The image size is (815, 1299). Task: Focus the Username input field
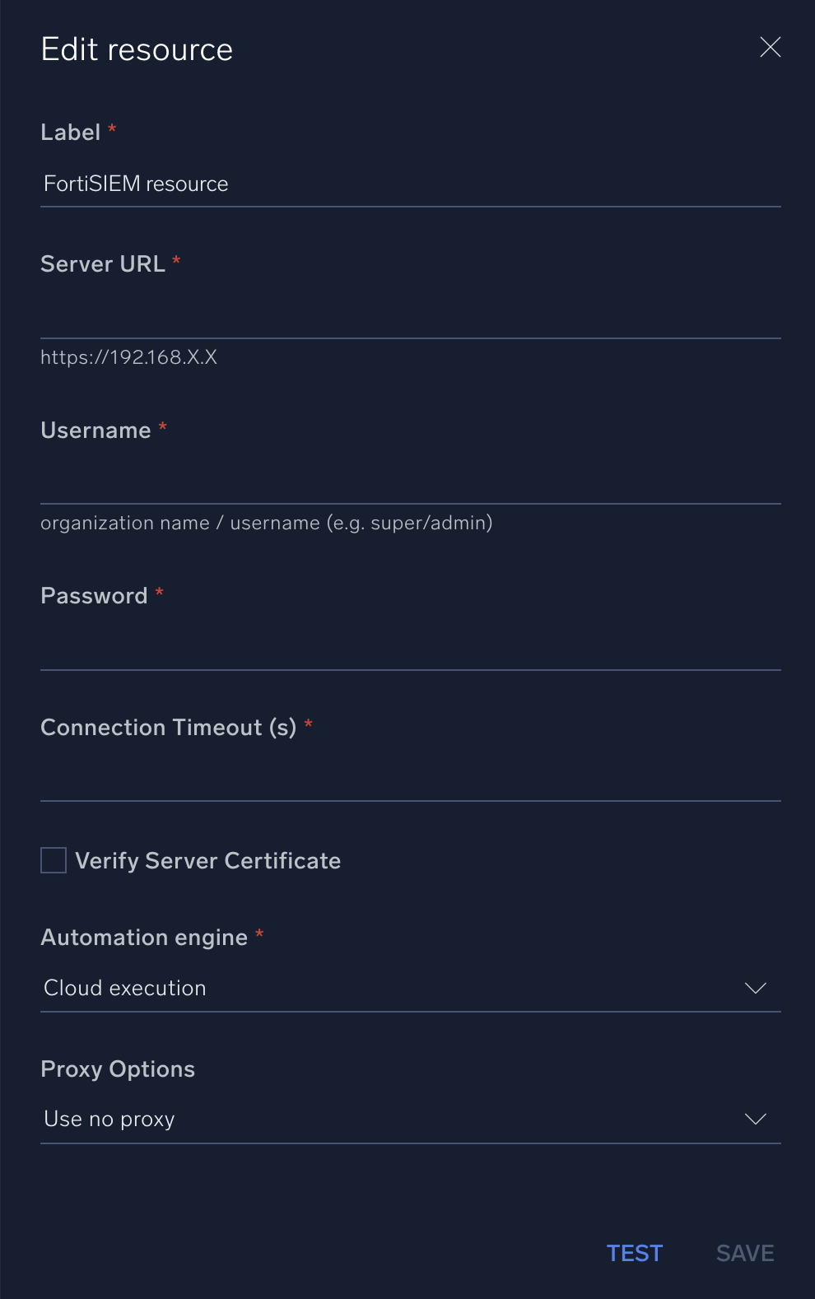410,481
